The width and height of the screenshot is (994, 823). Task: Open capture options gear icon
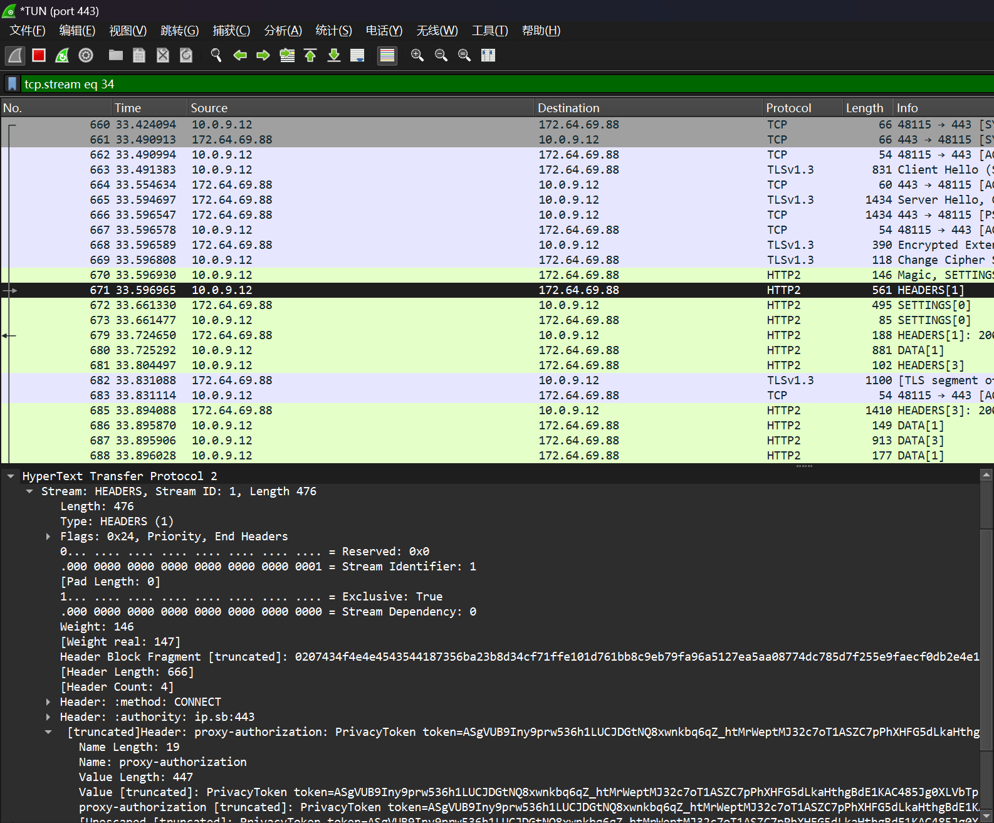coord(86,55)
